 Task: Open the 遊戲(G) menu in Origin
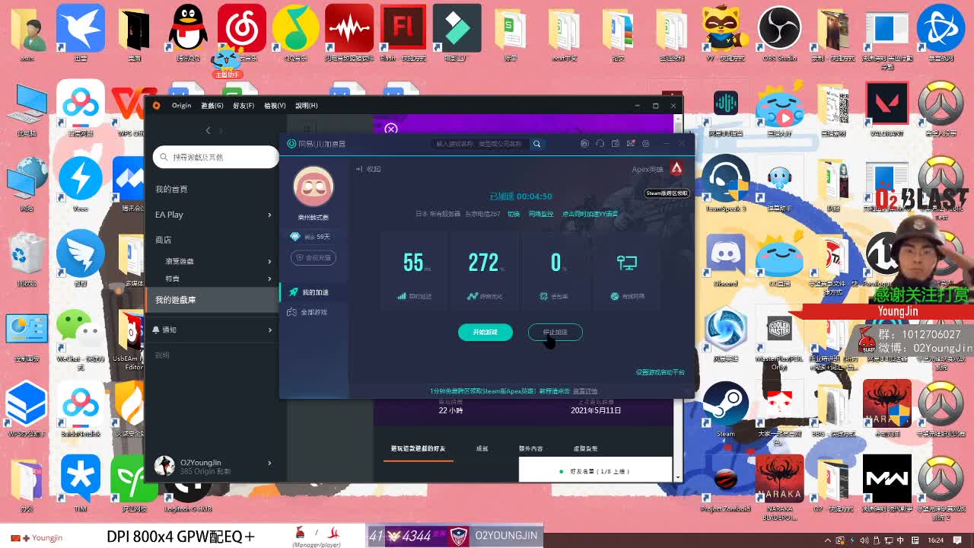[x=212, y=106]
